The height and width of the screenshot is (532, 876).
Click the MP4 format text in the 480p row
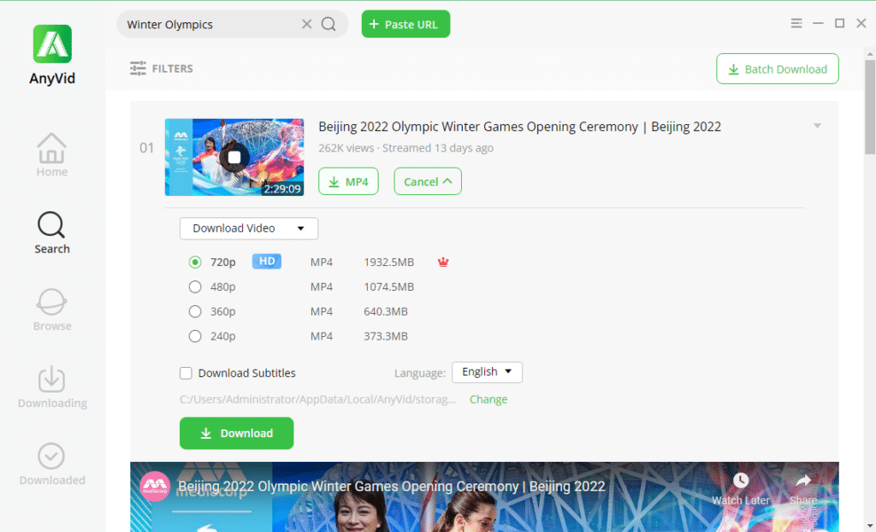point(322,287)
